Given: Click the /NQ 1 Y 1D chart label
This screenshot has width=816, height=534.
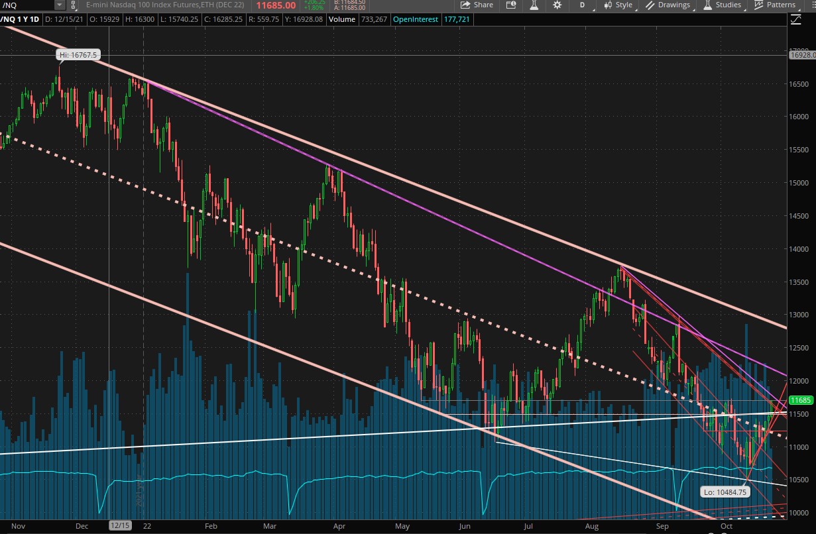Looking at the screenshot, I should [x=20, y=19].
